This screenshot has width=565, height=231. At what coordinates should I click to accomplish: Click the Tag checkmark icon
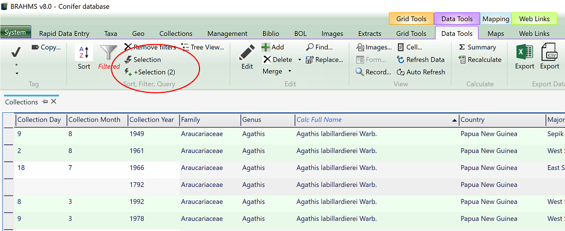click(16, 53)
